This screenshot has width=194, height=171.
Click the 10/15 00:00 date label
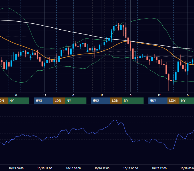click(x=16, y=168)
